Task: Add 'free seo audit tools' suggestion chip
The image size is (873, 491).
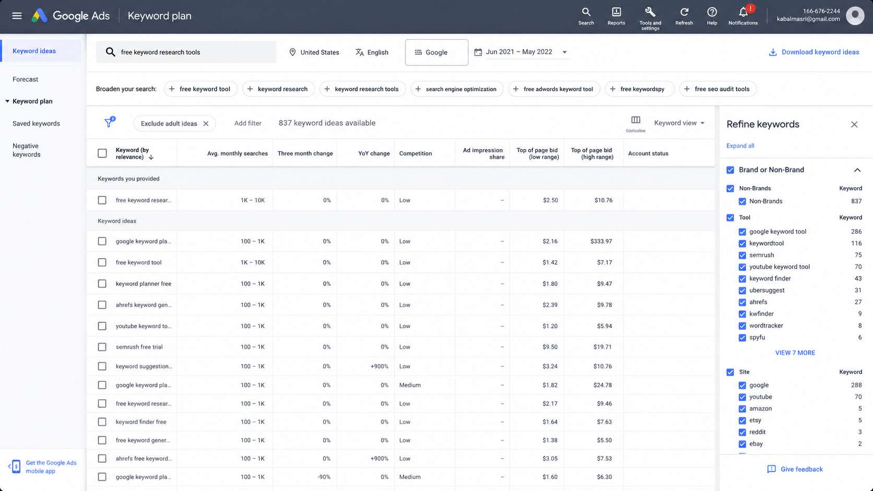Action: 718,89
